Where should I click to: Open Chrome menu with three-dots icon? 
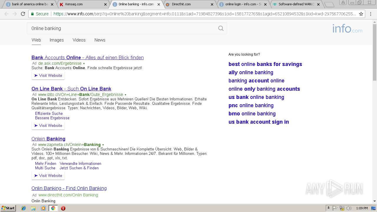tap(371, 14)
